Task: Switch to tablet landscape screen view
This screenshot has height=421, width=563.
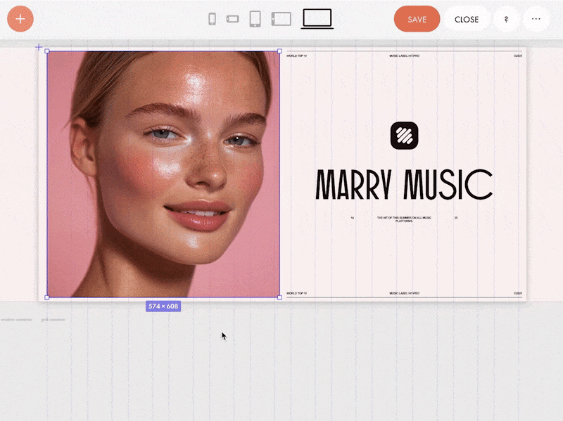Action: tap(281, 19)
